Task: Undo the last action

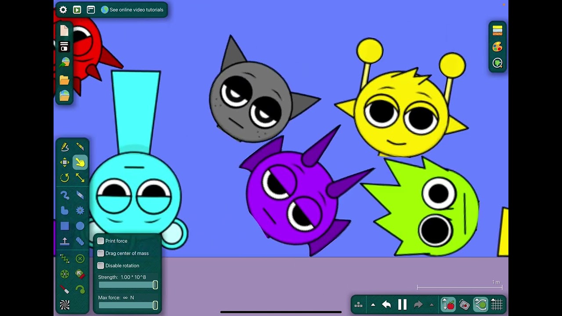Action: tap(386, 305)
